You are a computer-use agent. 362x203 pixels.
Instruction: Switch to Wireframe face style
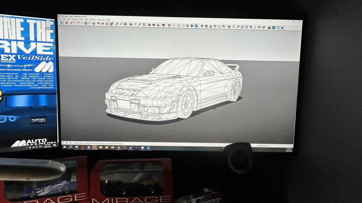point(179,25)
